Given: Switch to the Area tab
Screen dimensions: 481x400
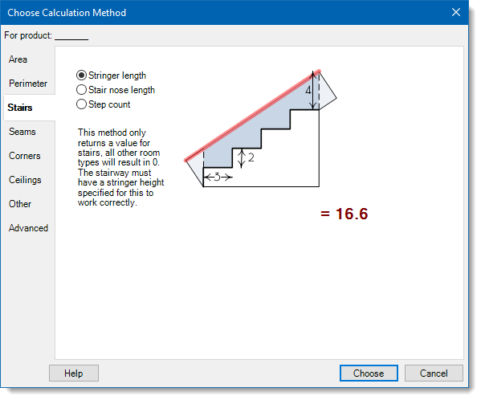Looking at the screenshot, I should pyautogui.click(x=18, y=59).
